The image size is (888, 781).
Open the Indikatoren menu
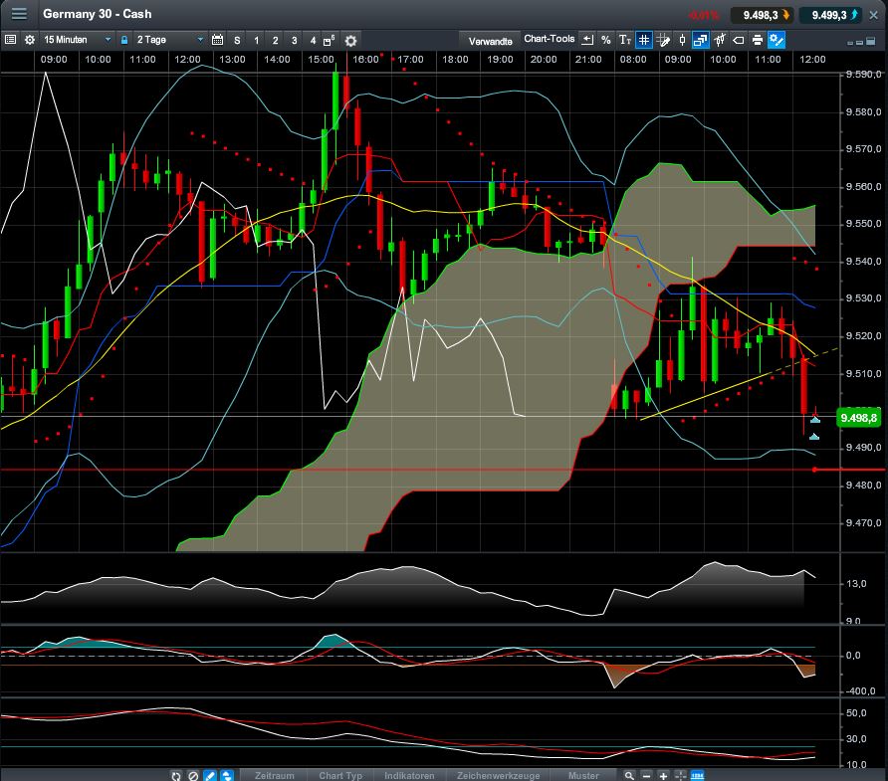pyautogui.click(x=409, y=775)
